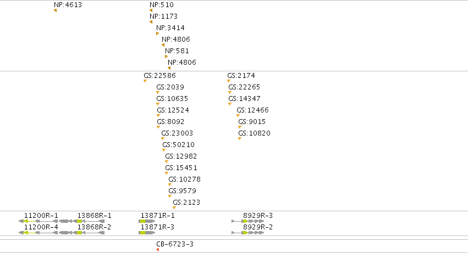Select the GS:22586 triangle marker
Screen dimensions: 468x253
[145, 81]
